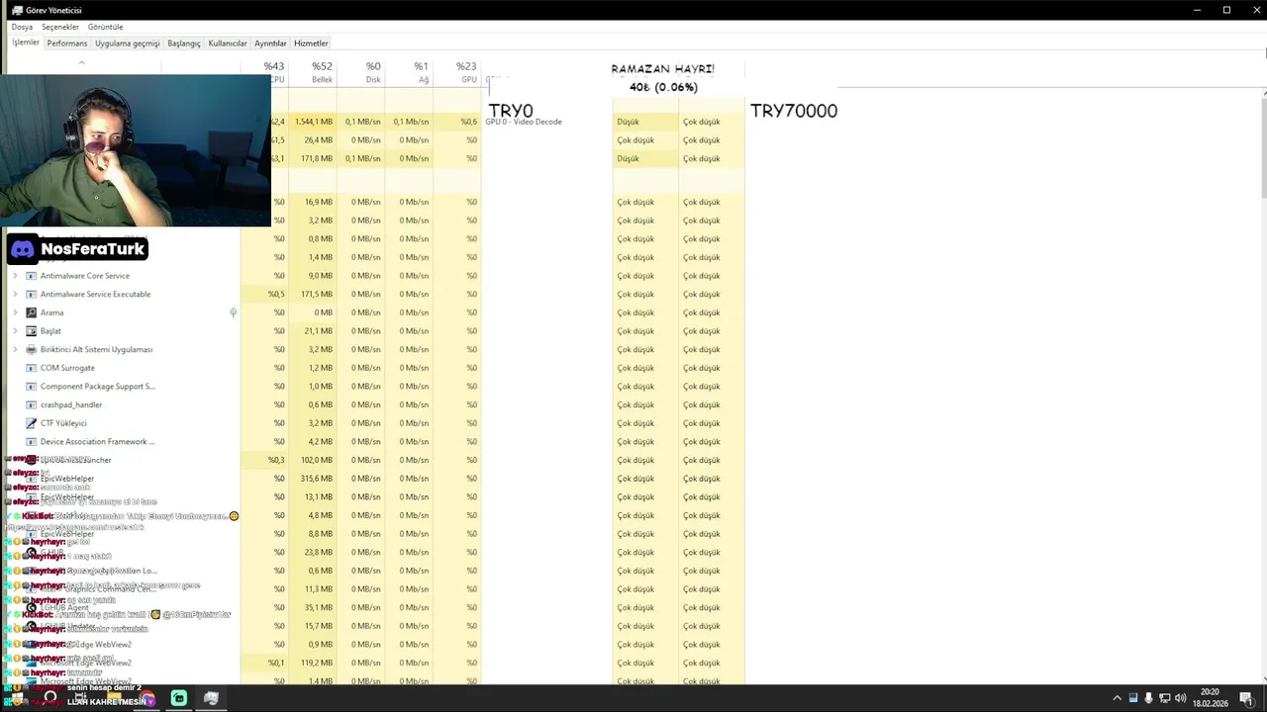
Task: Click the 119,2 MB memory cell
Action: pos(313,664)
